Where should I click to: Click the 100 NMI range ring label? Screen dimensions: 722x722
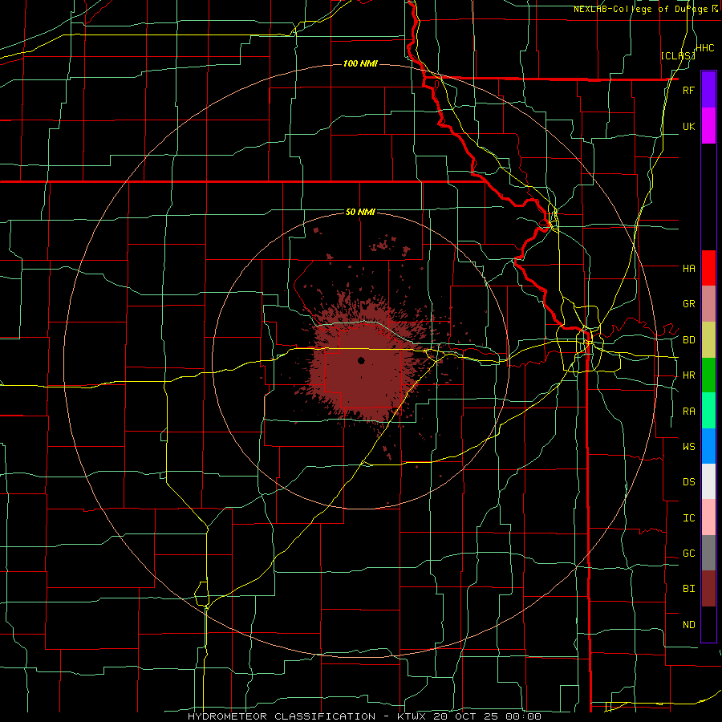(x=360, y=63)
